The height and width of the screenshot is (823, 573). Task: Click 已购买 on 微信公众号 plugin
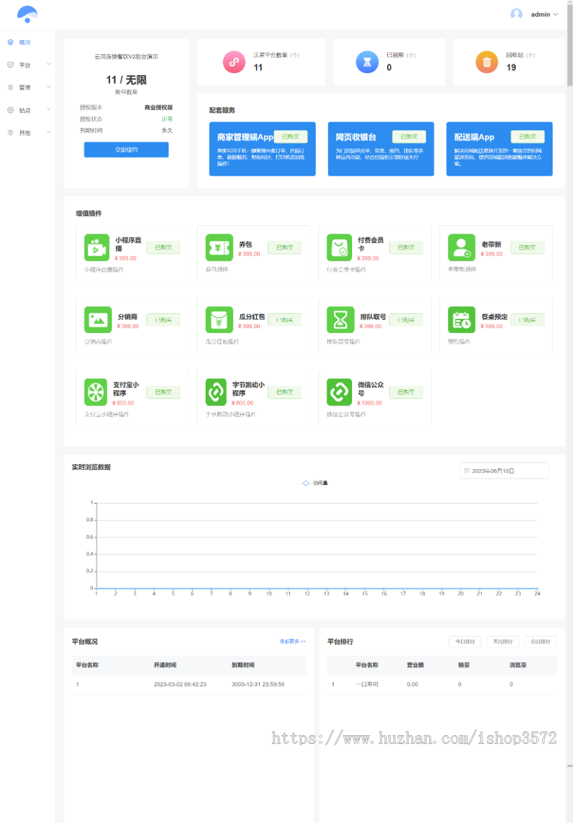coord(406,391)
